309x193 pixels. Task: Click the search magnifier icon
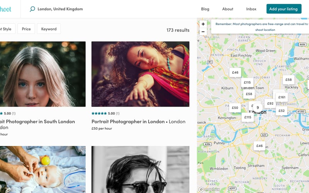[32, 9]
